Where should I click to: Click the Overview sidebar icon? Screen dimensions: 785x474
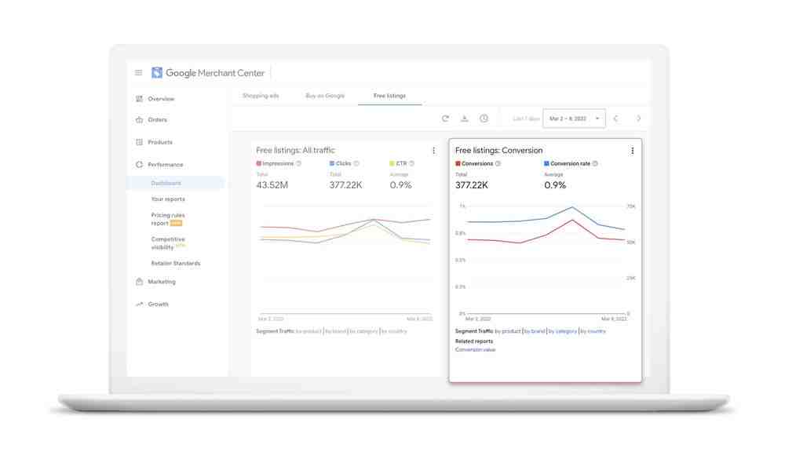pos(139,99)
